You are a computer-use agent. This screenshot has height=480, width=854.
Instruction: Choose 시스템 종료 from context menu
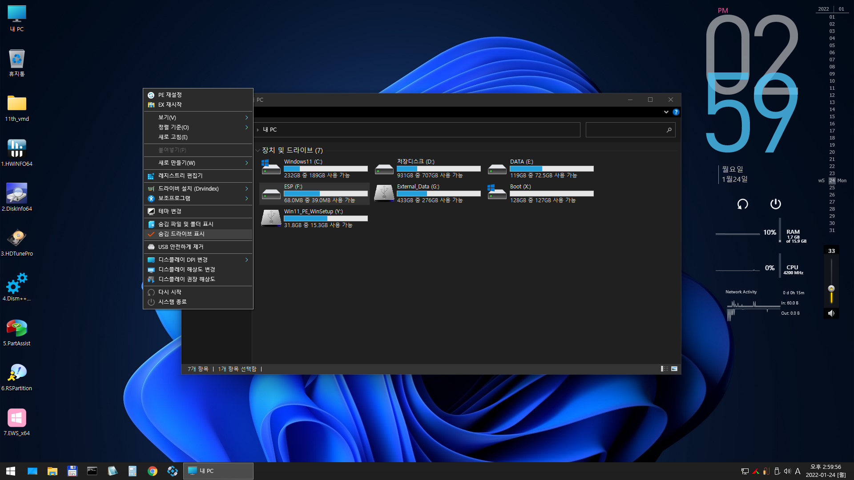[x=198, y=302]
